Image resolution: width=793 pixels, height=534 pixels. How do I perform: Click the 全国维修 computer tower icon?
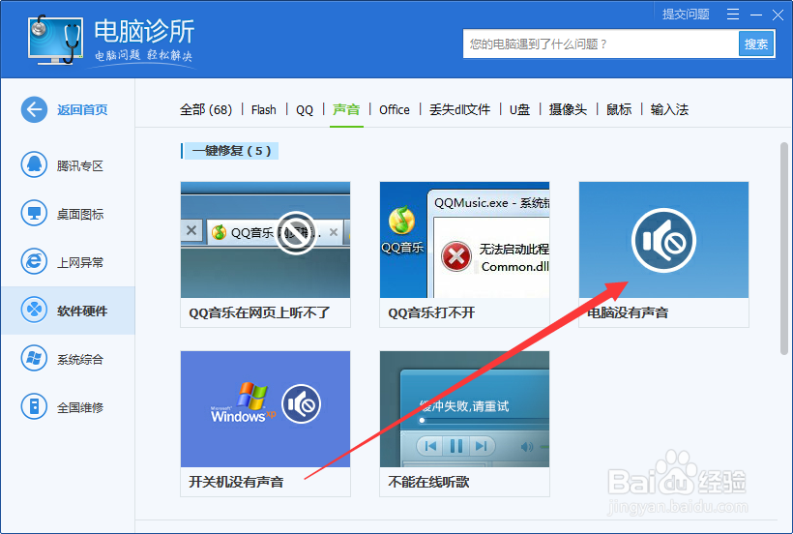(34, 406)
